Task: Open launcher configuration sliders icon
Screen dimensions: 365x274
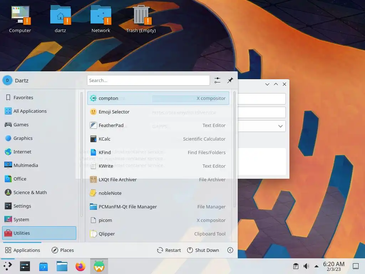Action: pyautogui.click(x=217, y=80)
